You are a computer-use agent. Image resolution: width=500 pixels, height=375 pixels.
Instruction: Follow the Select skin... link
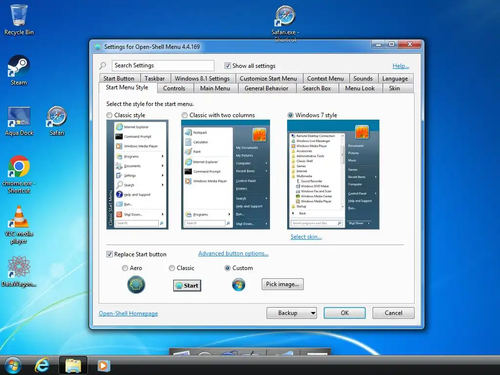[x=306, y=237]
